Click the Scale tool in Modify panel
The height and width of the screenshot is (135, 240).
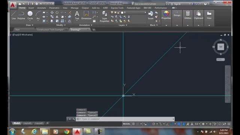[x=57, y=21]
